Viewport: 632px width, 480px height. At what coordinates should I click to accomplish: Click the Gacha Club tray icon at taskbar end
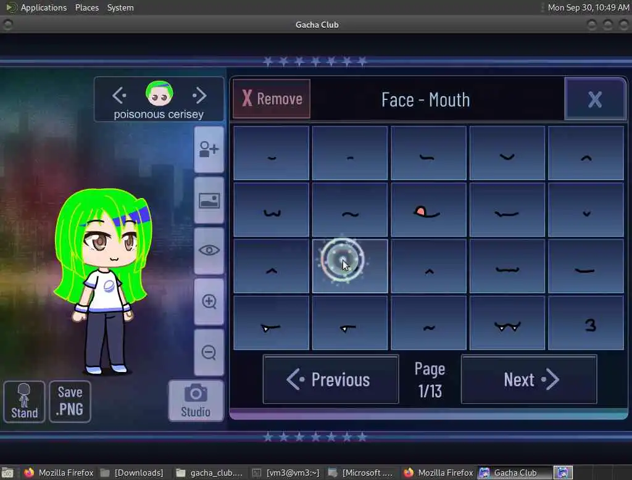click(x=563, y=473)
